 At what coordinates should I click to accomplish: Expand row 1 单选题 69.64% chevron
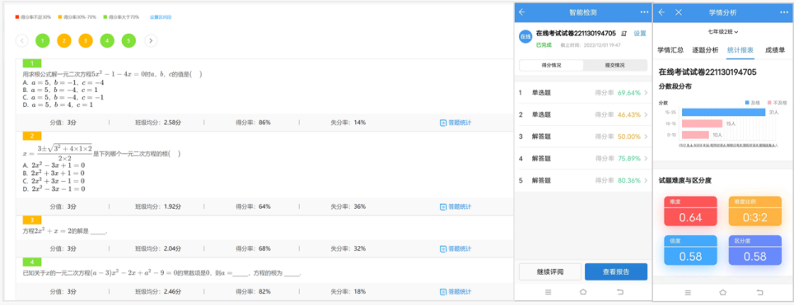tap(646, 93)
